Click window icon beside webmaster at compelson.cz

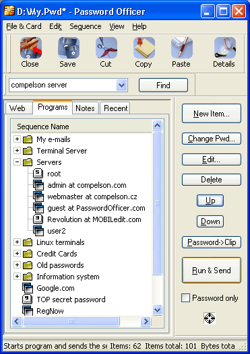[38, 197]
